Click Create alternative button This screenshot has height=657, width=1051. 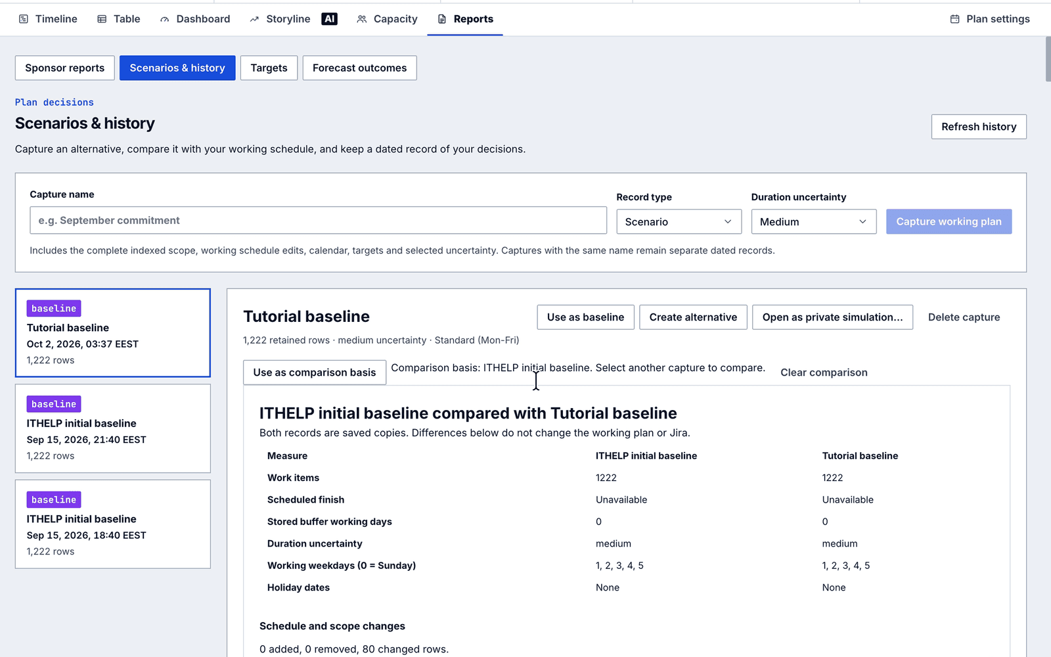click(x=693, y=317)
